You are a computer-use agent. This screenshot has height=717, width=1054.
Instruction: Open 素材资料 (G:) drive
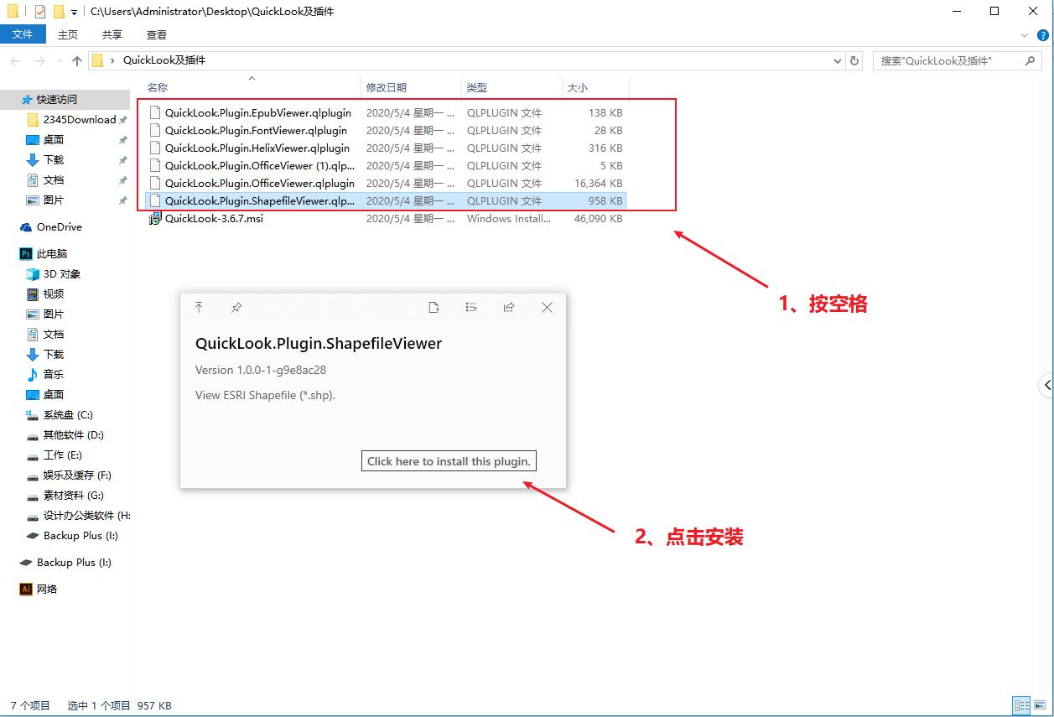pos(74,495)
